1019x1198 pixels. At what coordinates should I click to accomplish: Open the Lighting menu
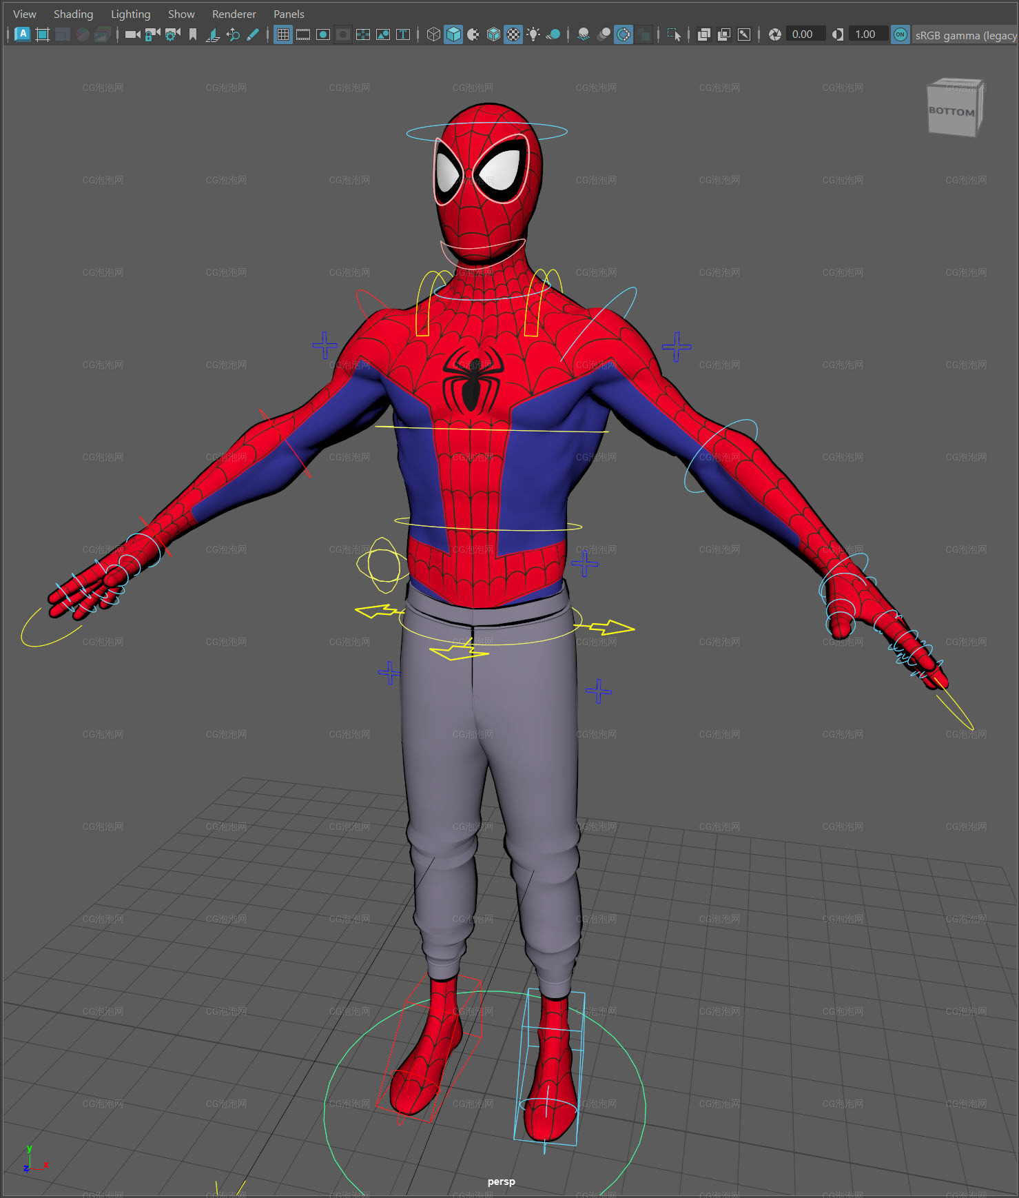(x=130, y=14)
